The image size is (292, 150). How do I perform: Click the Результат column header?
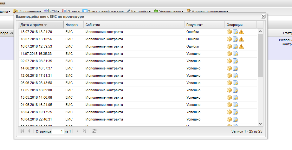click(x=205, y=25)
